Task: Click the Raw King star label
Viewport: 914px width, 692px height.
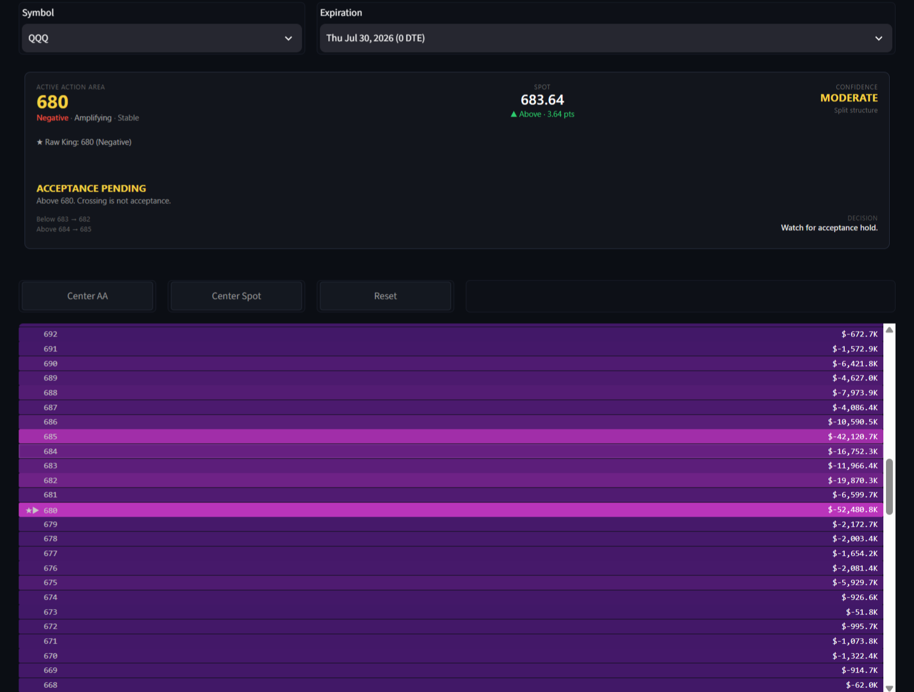Action: coord(84,142)
